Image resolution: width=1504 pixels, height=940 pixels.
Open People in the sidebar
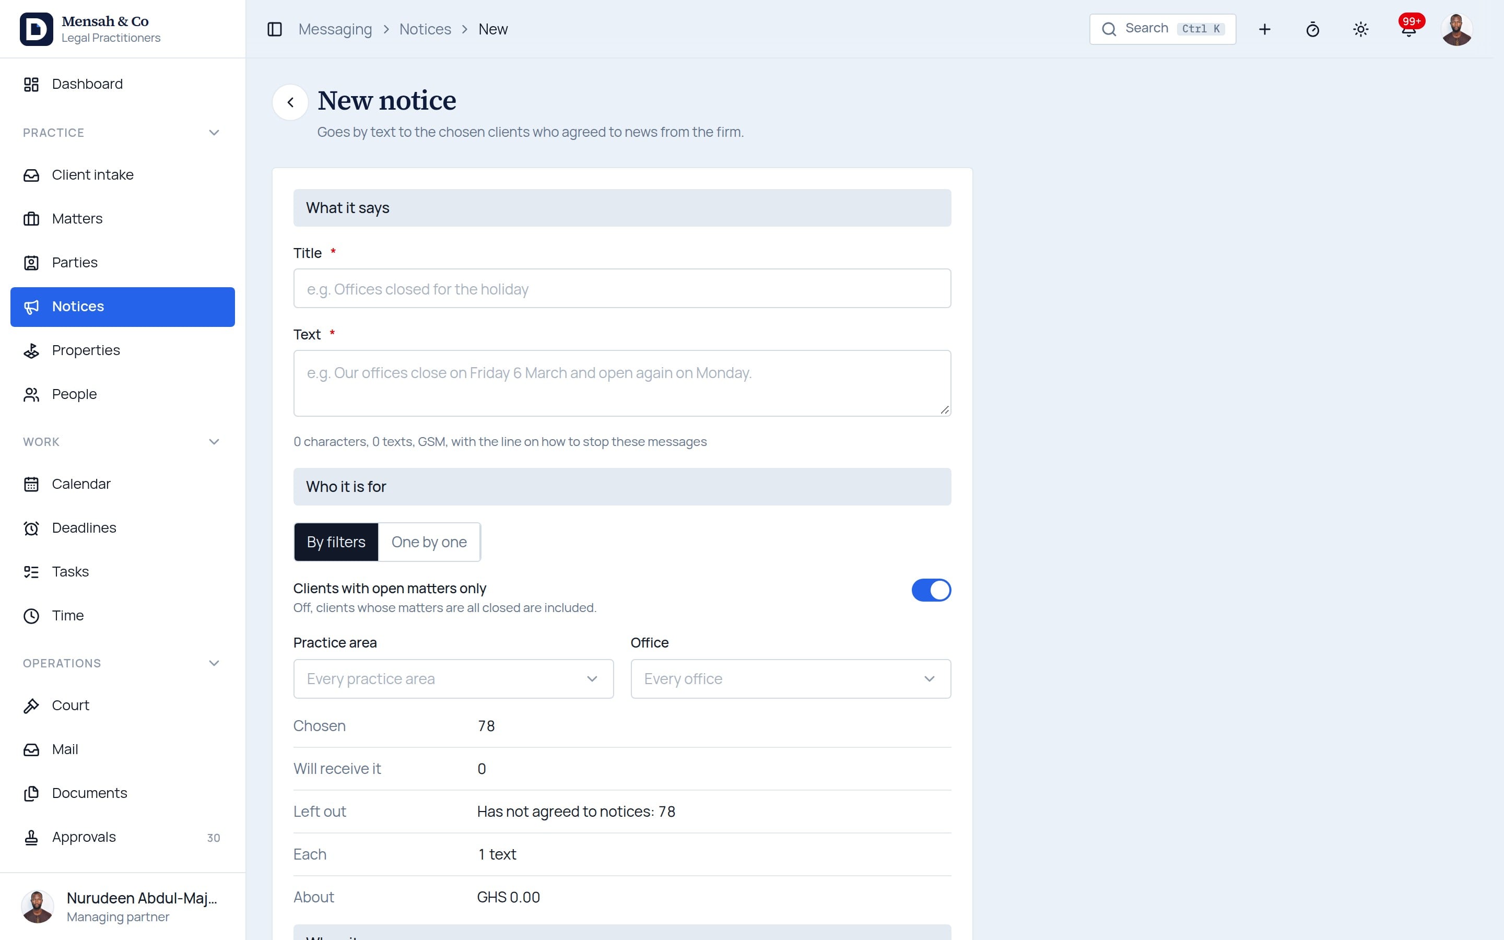pos(122,394)
